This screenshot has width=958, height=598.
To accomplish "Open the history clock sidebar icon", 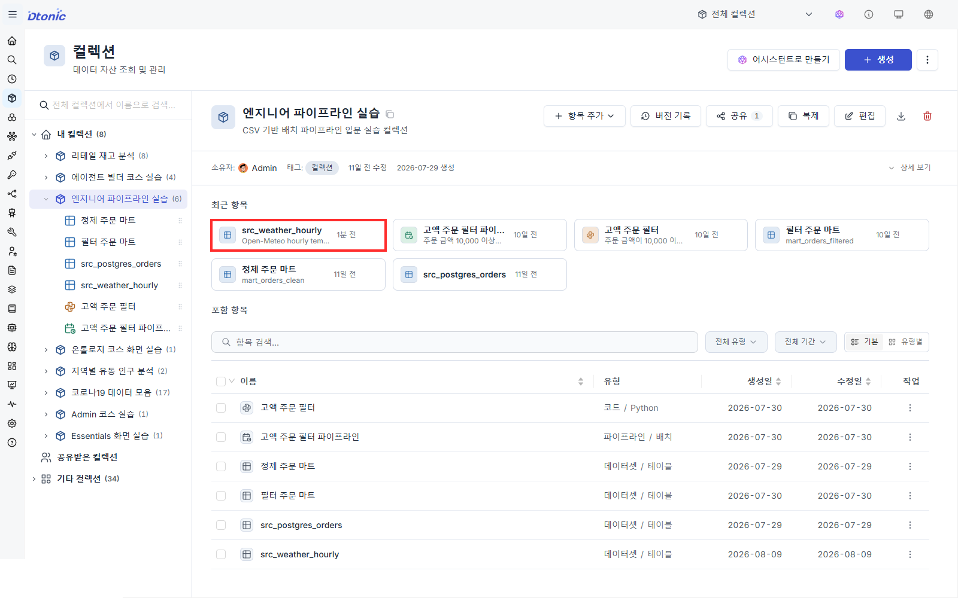I will pos(12,79).
